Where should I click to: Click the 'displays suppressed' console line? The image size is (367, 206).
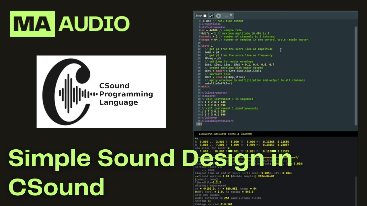210,185
